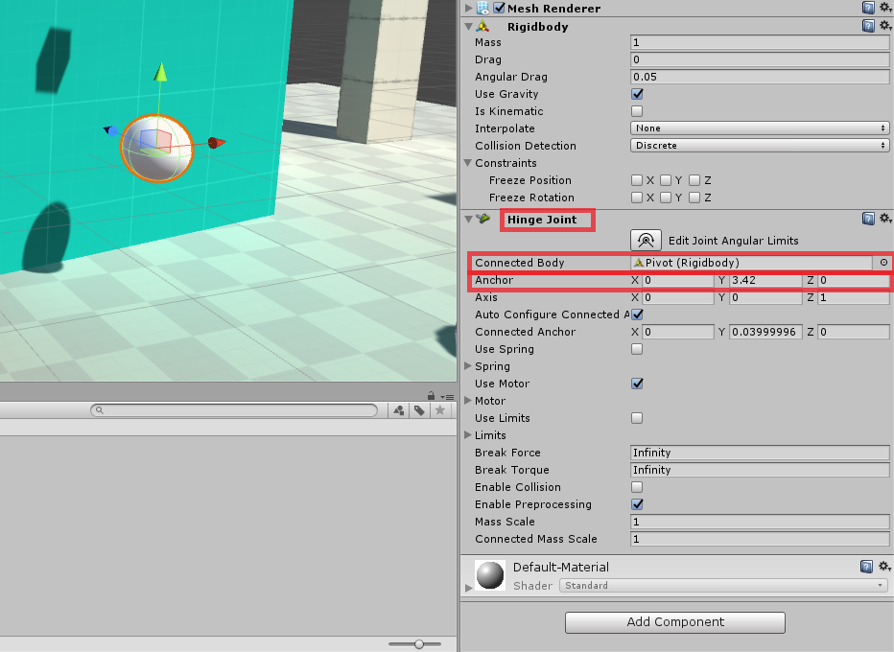Open the project panel options menu
Screen dimensions: 894x652
click(447, 397)
